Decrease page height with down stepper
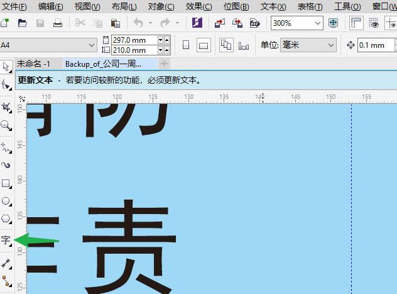This screenshot has width=397, height=294. coord(160,50)
